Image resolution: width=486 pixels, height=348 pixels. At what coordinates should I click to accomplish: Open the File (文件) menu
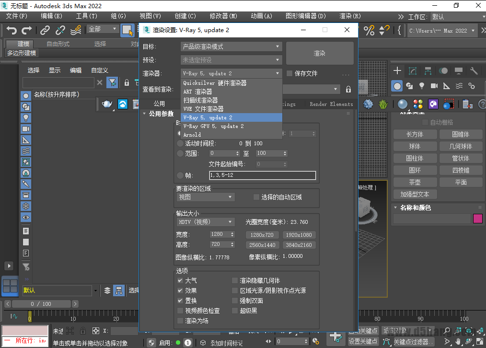coord(16,16)
